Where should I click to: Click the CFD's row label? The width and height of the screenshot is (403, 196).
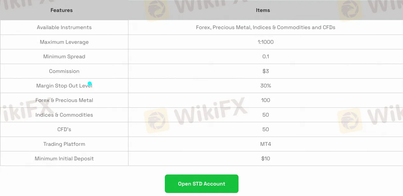pyautogui.click(x=64, y=129)
